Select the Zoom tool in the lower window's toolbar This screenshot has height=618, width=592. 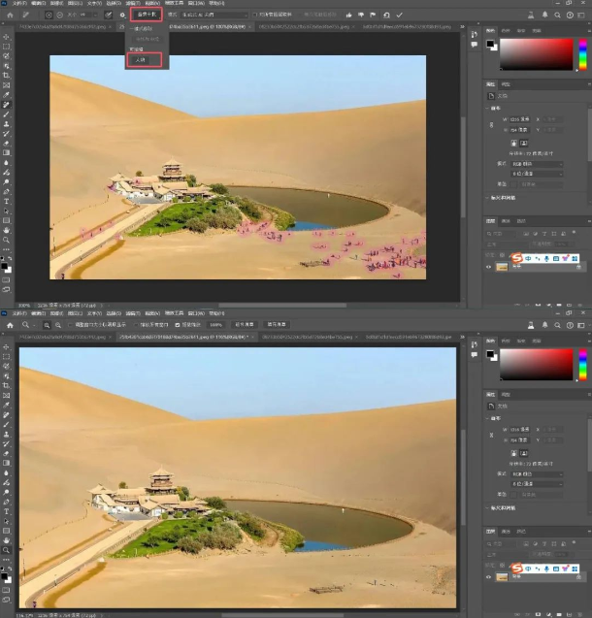click(x=6, y=549)
